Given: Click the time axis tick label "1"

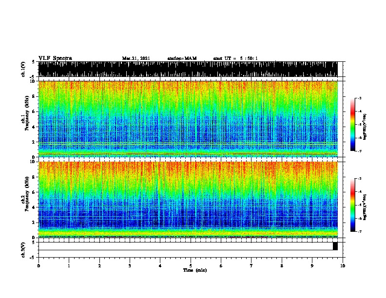Looking at the screenshot, I should tap(69, 266).
